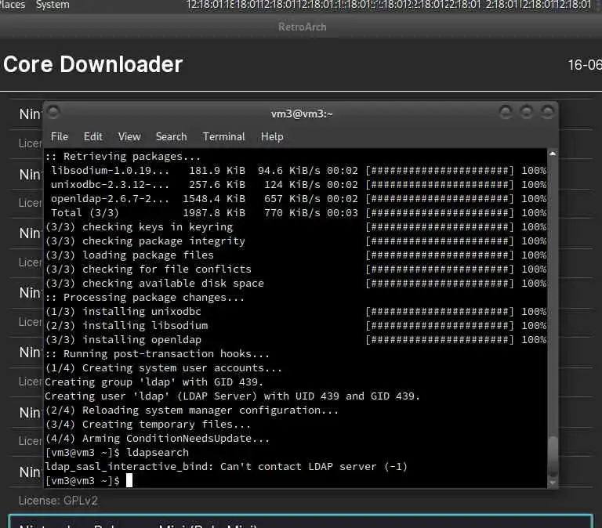Click 'Arming ConditionNeedsUpdate...' line
This screenshot has height=528, width=602.
pyautogui.click(x=158, y=438)
